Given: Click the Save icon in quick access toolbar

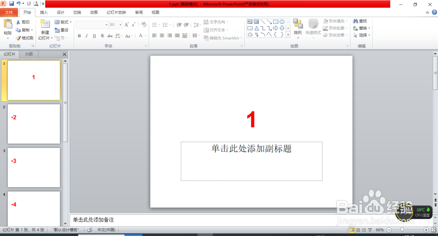Looking at the screenshot, I should 11,4.
